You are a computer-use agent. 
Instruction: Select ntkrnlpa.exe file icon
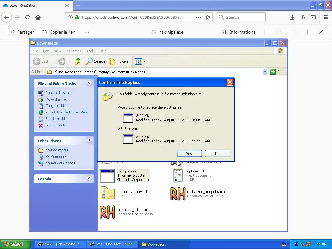coord(107,176)
